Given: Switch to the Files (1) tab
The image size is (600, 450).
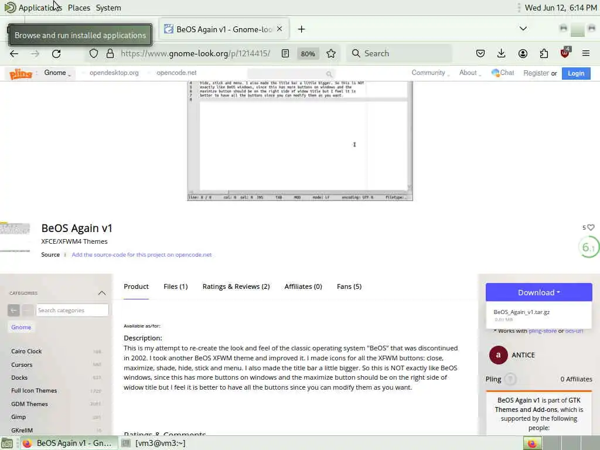Looking at the screenshot, I should click(x=176, y=287).
